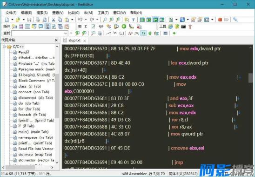This screenshot has height=177, width=255.
Task: Click the green arrow at find bar end
Action: coord(174,33)
